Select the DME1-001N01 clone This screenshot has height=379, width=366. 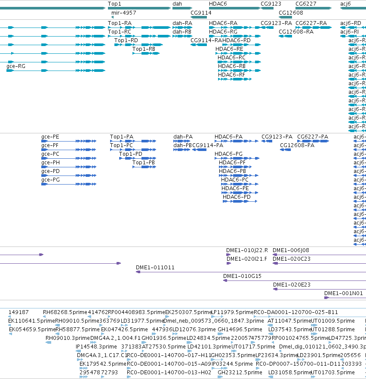[345, 298]
